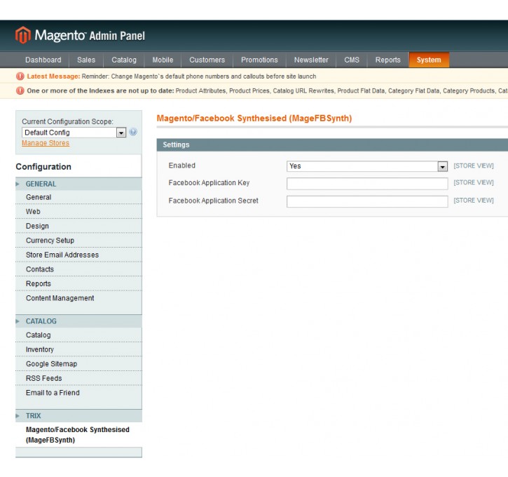The image size is (508, 477).
Task: Click the Latest Message warning icon
Action: (x=20, y=76)
